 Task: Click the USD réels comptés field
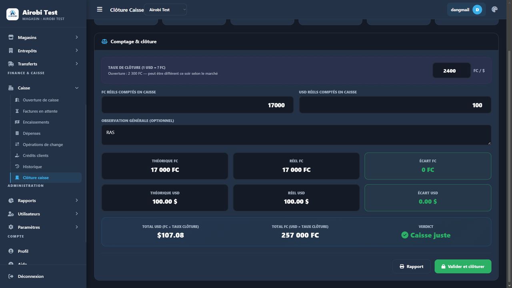coord(395,105)
